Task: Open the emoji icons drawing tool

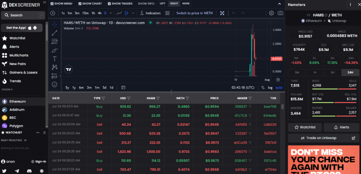Action: [x=55, y=85]
